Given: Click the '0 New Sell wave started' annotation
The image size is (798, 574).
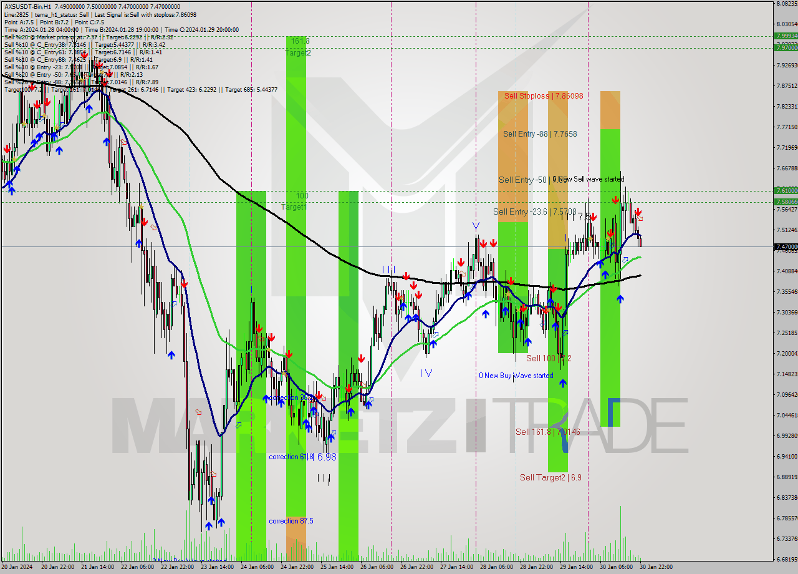Looking at the screenshot, I should (x=589, y=179).
